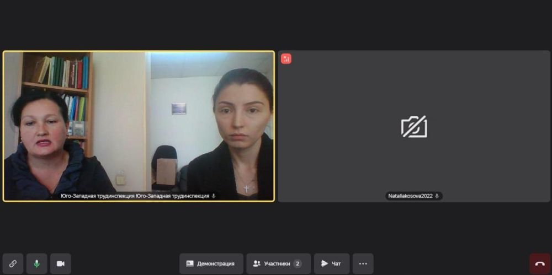Click the red connection quality indicator icon
This screenshot has width=552, height=275.
tap(286, 58)
